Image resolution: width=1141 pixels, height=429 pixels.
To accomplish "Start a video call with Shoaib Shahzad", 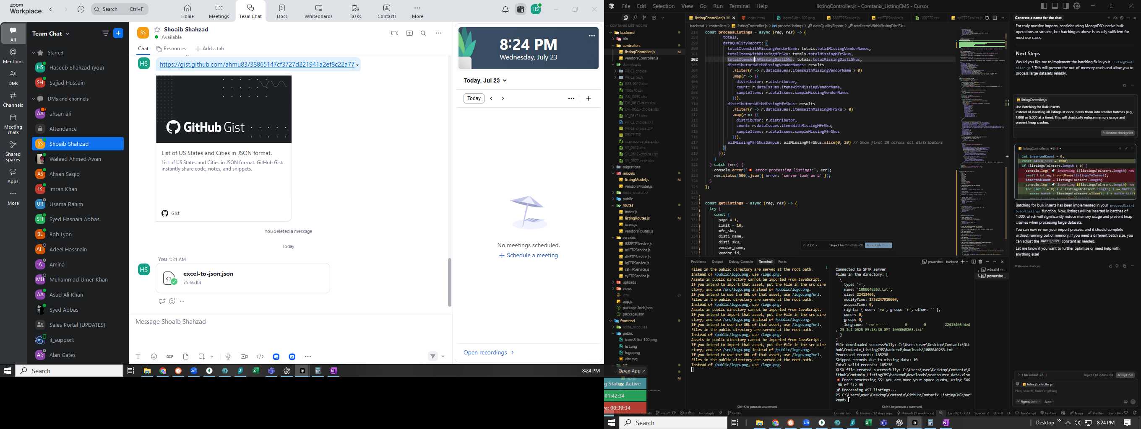I will [x=394, y=33].
